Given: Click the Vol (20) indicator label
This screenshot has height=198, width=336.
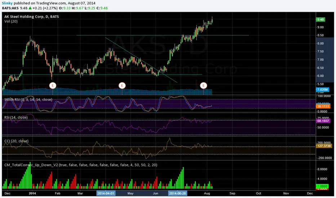Looking at the screenshot, I should click(x=11, y=21).
